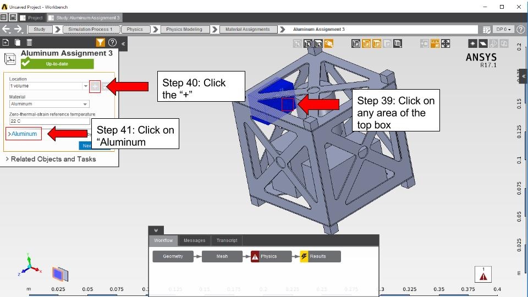Open global help icon at top right
The width and height of the screenshot is (528, 297).
pyautogui.click(x=521, y=29)
